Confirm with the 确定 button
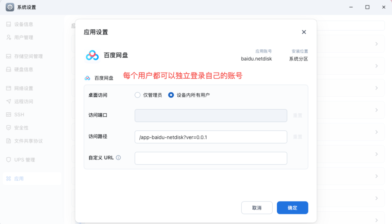The width and height of the screenshot is (392, 224). [293, 208]
